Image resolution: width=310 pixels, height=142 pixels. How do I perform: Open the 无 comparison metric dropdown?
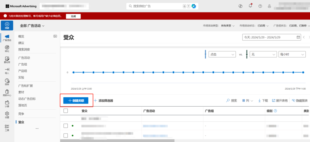263,54
